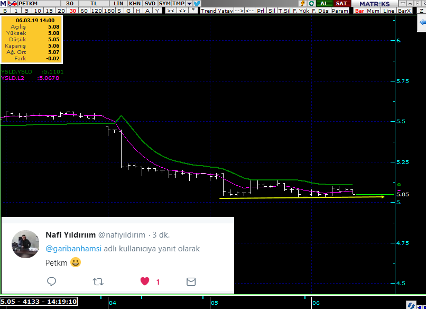The width and height of the screenshot is (426, 309).
Task: Select Bar chart type
Action: click(359, 11)
